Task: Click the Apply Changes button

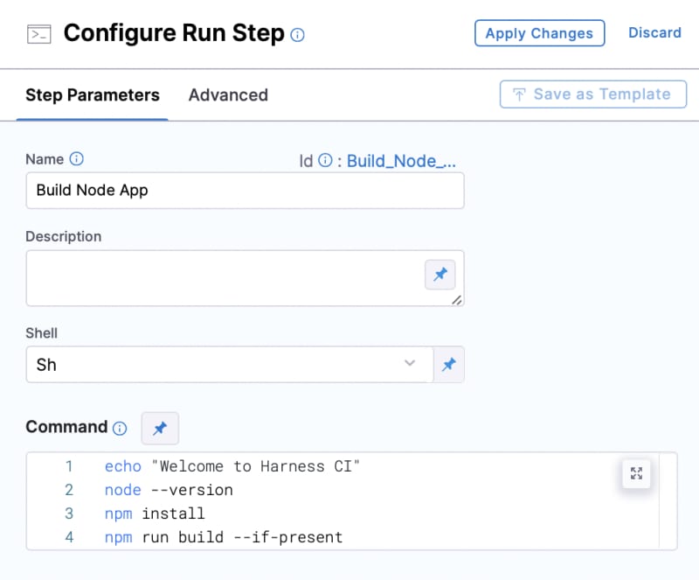Action: coord(539,33)
